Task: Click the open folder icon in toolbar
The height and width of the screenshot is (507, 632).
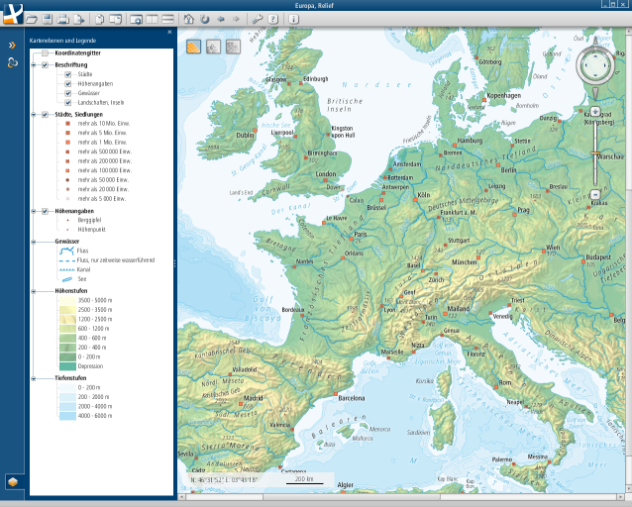Action: point(32,19)
